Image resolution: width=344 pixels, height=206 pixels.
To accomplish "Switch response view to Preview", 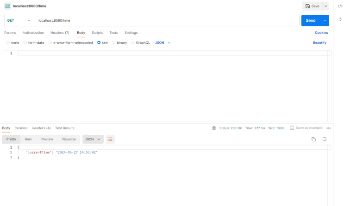I will pyautogui.click(x=47, y=139).
